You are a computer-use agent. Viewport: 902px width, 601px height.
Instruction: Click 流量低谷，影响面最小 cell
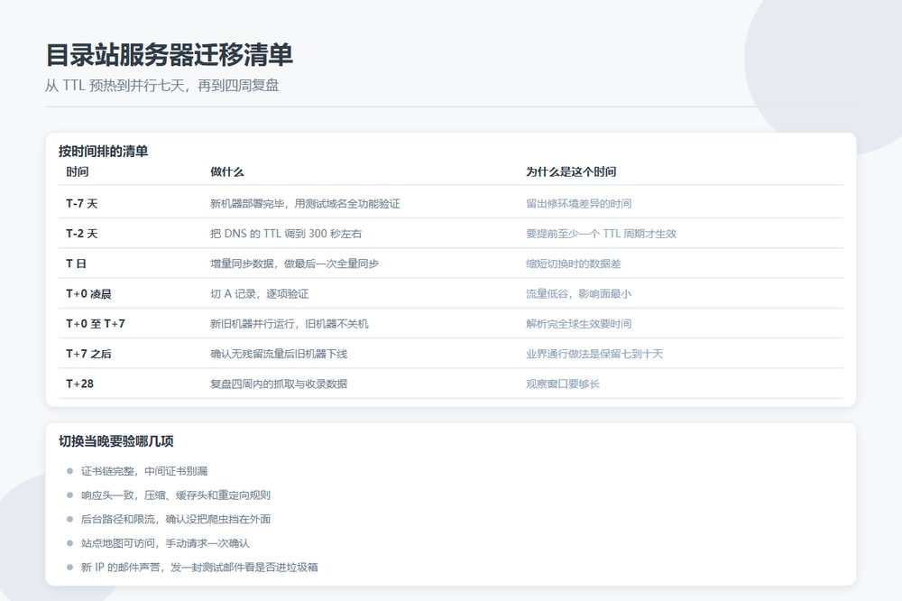point(578,293)
